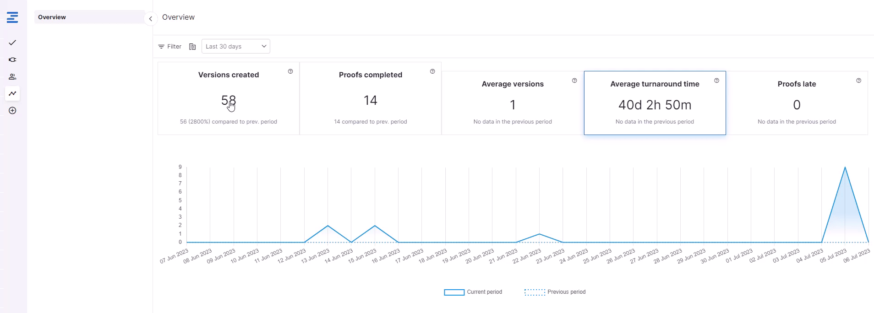
Task: Collapse the side panel with chevron arrow
Action: point(150,19)
